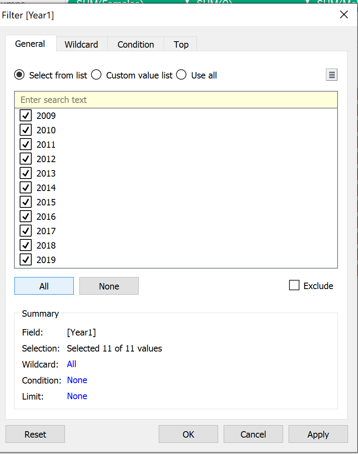This screenshot has width=358, height=454.
Task: Select the 'Select from list' radio button
Action: 19,75
